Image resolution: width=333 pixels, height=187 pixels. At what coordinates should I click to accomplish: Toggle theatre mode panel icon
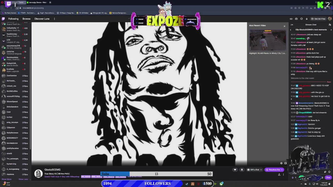coord(285,163)
